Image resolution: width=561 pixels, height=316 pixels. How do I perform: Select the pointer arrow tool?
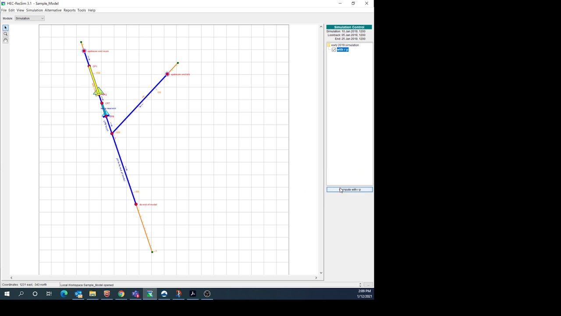tap(5, 28)
